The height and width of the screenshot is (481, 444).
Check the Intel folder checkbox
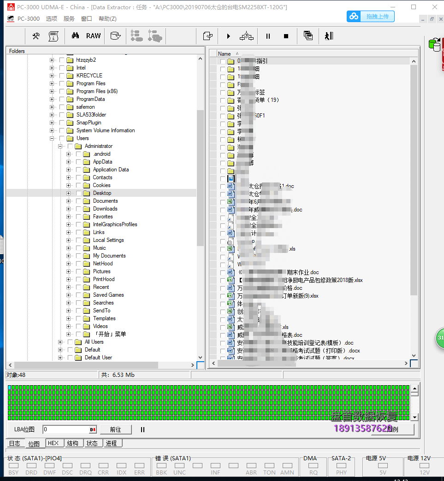coord(62,68)
